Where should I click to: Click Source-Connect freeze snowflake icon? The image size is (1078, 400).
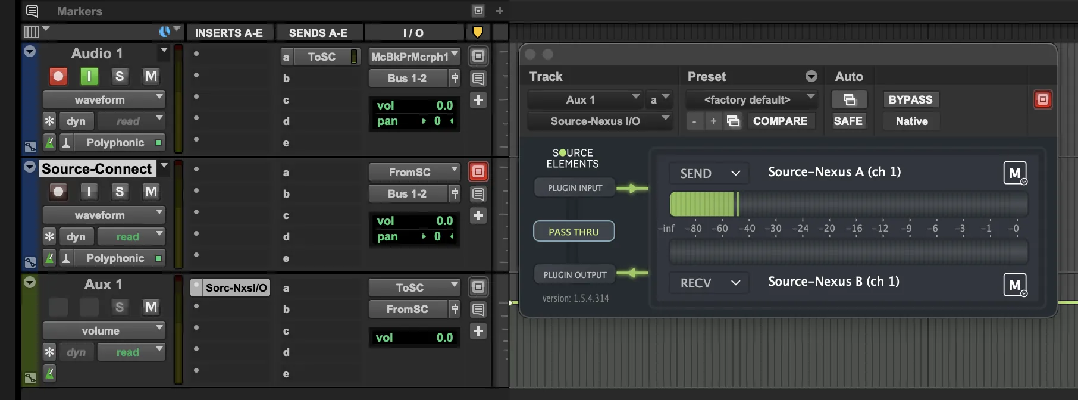49,236
